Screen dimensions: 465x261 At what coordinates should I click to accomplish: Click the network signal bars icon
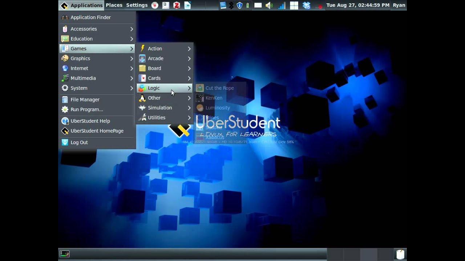coord(282,5)
